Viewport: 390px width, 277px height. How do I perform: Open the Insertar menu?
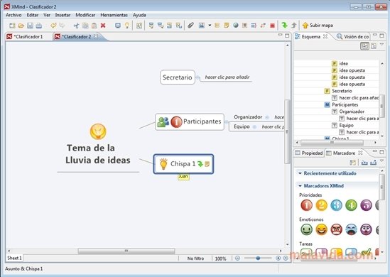point(63,15)
